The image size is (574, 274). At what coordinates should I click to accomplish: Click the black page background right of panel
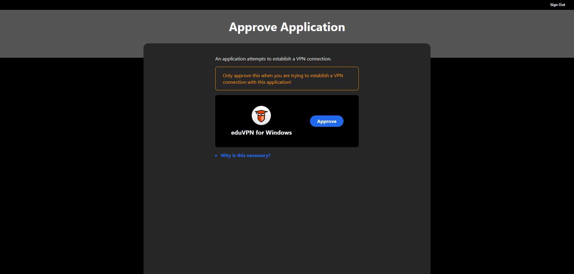click(x=502, y=165)
